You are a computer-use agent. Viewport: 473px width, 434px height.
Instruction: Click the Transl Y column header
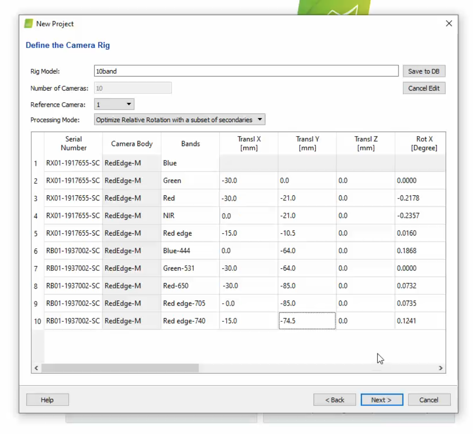(x=307, y=143)
